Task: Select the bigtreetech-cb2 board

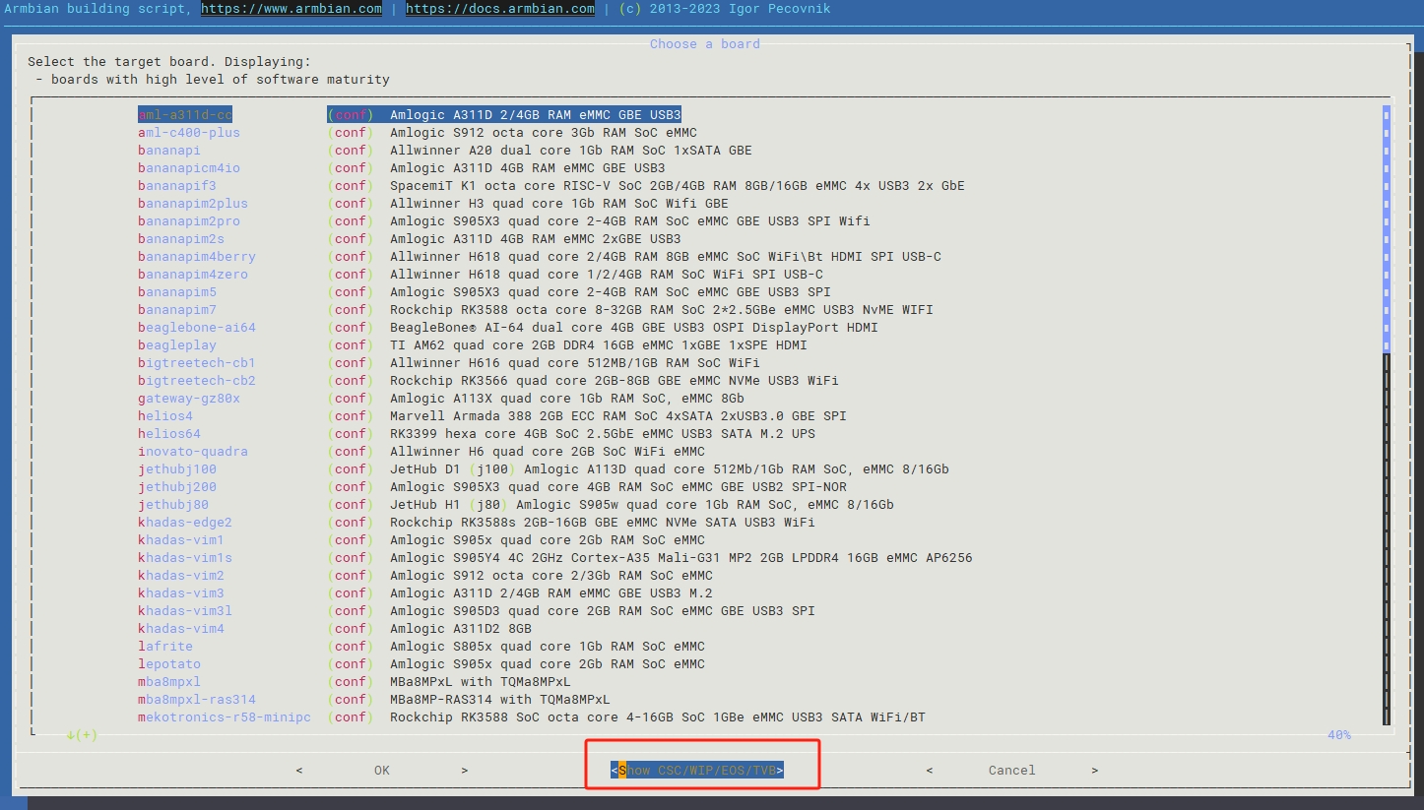Action: click(197, 381)
